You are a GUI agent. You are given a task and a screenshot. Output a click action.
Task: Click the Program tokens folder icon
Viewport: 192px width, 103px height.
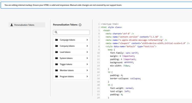pos(57,77)
